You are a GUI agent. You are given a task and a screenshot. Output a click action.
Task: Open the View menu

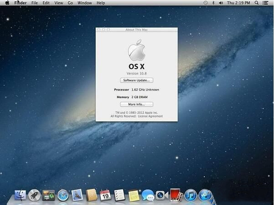[58, 3]
